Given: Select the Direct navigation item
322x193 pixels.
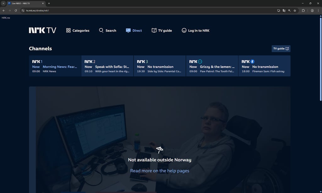Looking at the screenshot, I should click(x=134, y=30).
